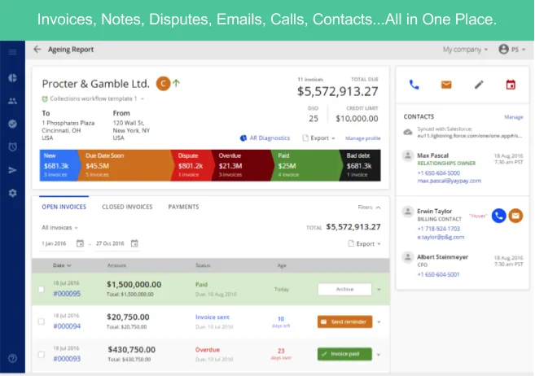Open the My company dropdown
The image size is (535, 376).
[x=466, y=50]
